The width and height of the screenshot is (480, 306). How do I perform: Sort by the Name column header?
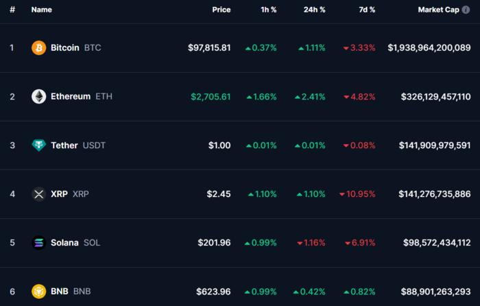[x=42, y=10]
